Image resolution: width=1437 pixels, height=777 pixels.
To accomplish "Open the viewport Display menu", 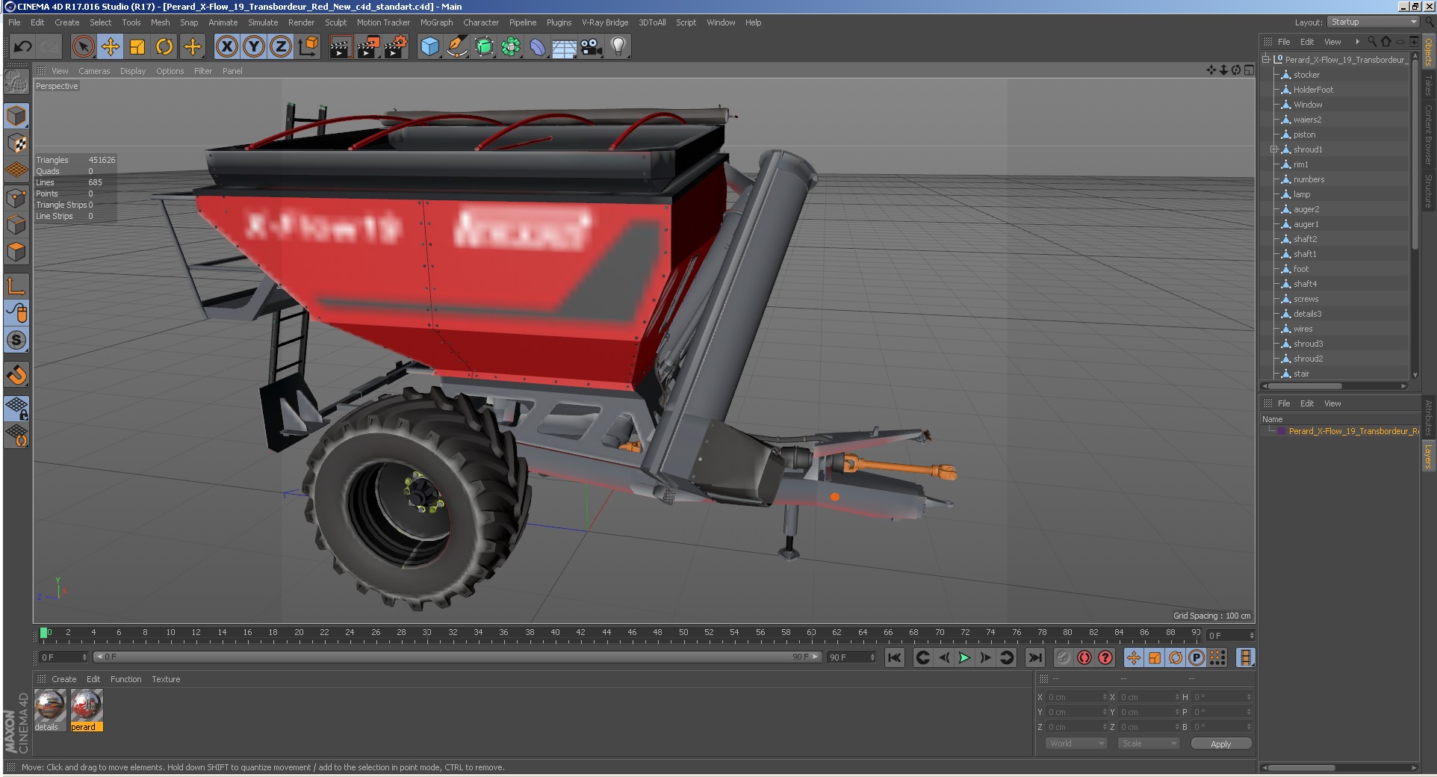I will click(x=133, y=71).
